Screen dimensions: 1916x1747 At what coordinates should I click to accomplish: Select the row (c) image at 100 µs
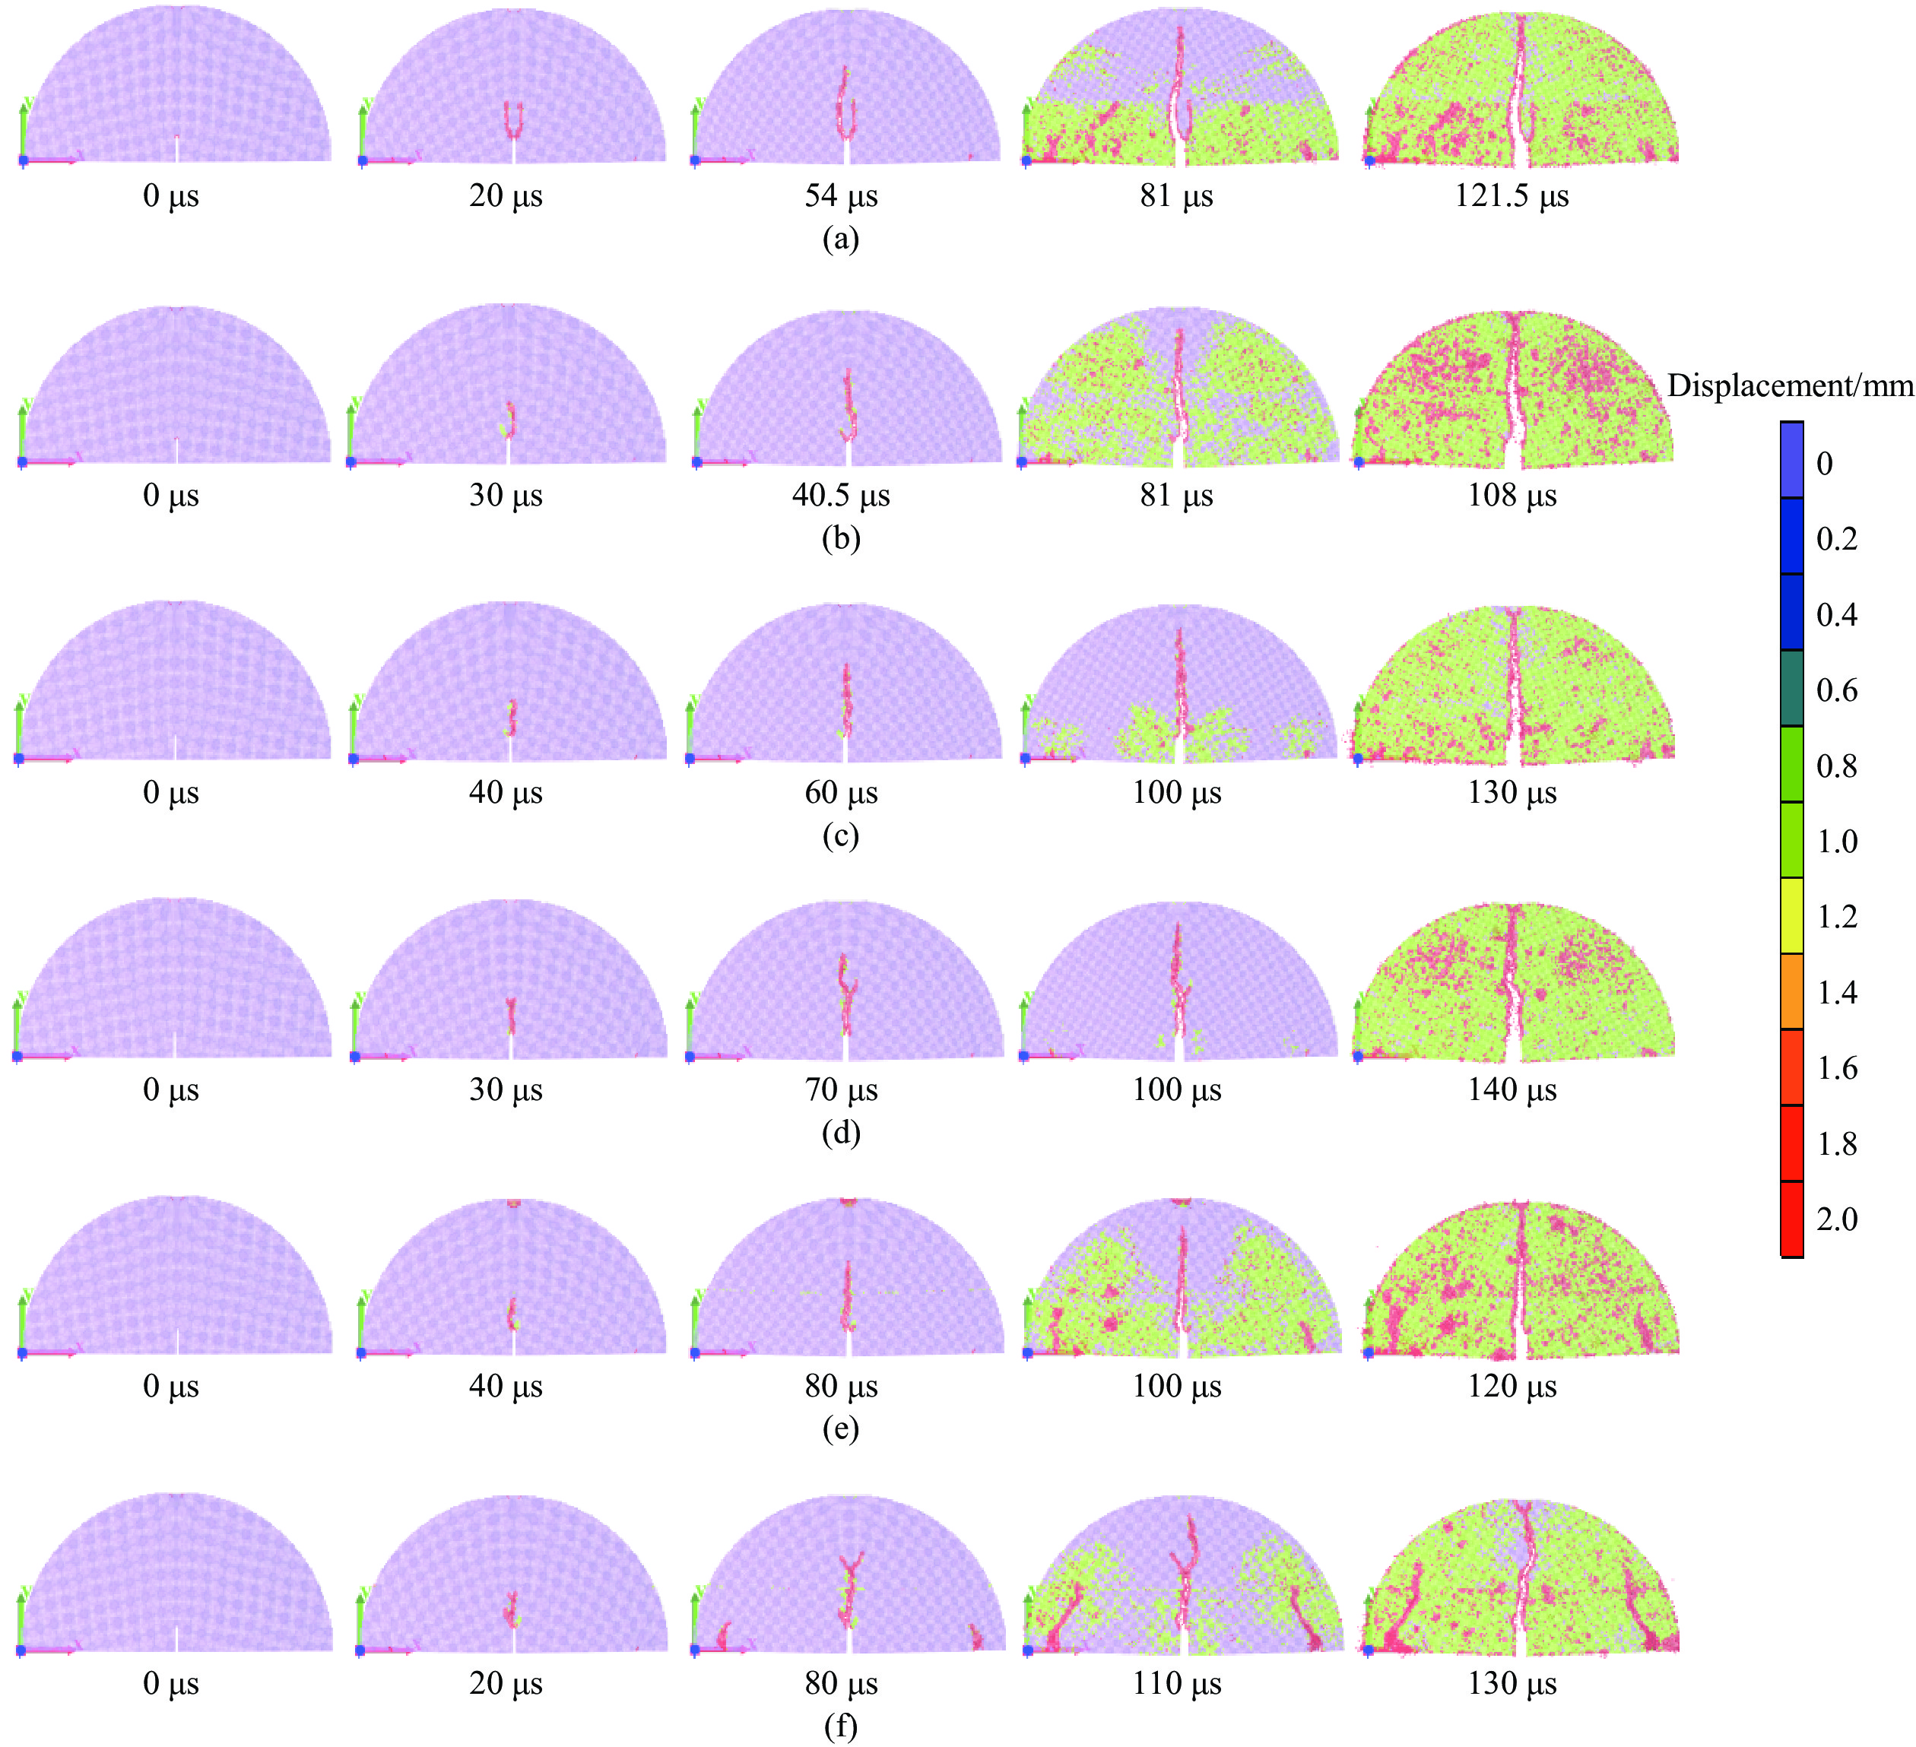pyautogui.click(x=1179, y=683)
